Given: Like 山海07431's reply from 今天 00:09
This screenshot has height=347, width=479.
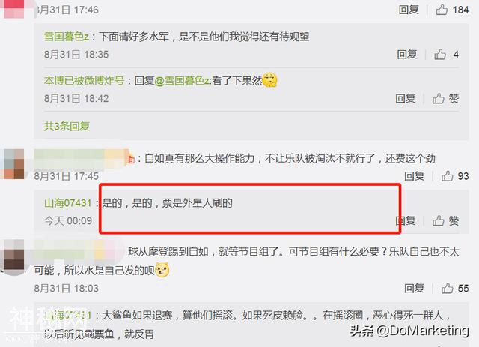Looking at the screenshot, I should 438,220.
